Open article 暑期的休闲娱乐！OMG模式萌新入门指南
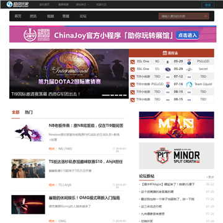The width and height of the screenshot is (223, 223). click(84, 198)
